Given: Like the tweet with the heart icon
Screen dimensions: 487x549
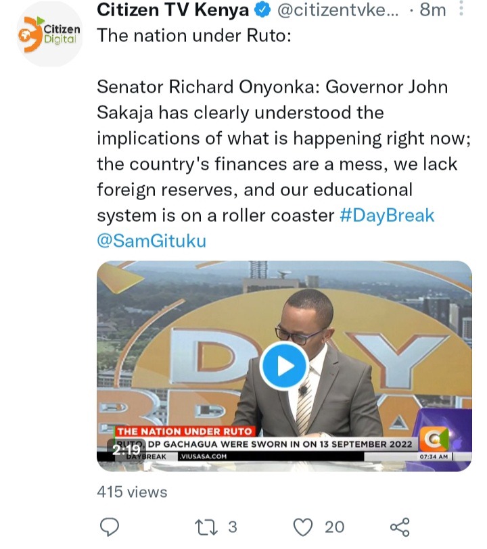Looking at the screenshot, I should coord(303,527).
